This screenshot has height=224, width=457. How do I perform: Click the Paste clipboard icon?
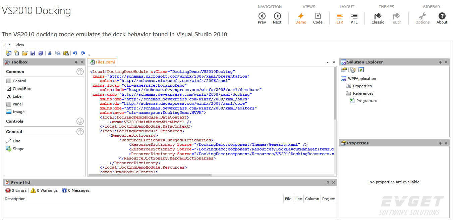click(66, 53)
